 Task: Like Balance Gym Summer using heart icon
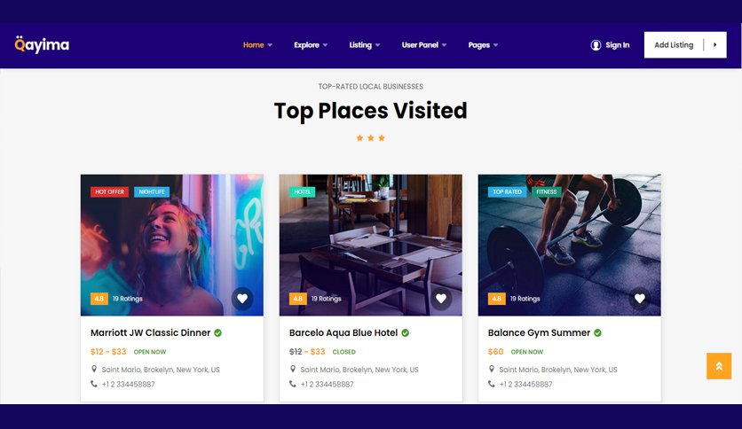pyautogui.click(x=640, y=299)
